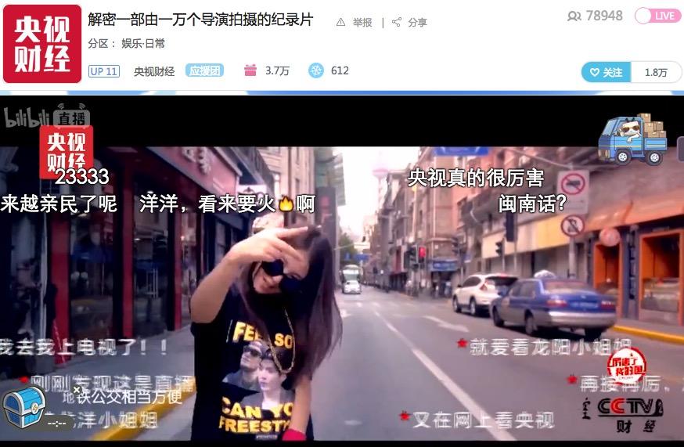Close the treasure chest with the small X
Screen dimensions: 684x447
coord(77,389)
